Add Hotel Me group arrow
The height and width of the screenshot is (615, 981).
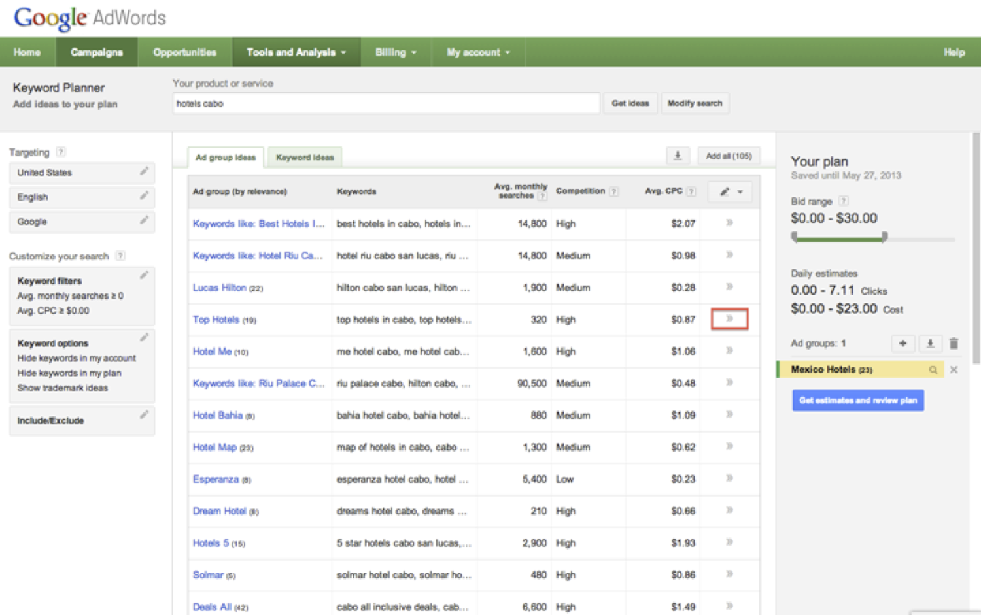point(729,351)
